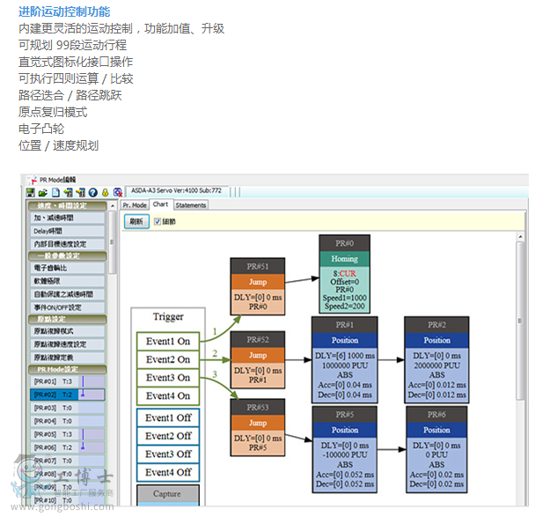Click the open folder toolbar icon

42,192
